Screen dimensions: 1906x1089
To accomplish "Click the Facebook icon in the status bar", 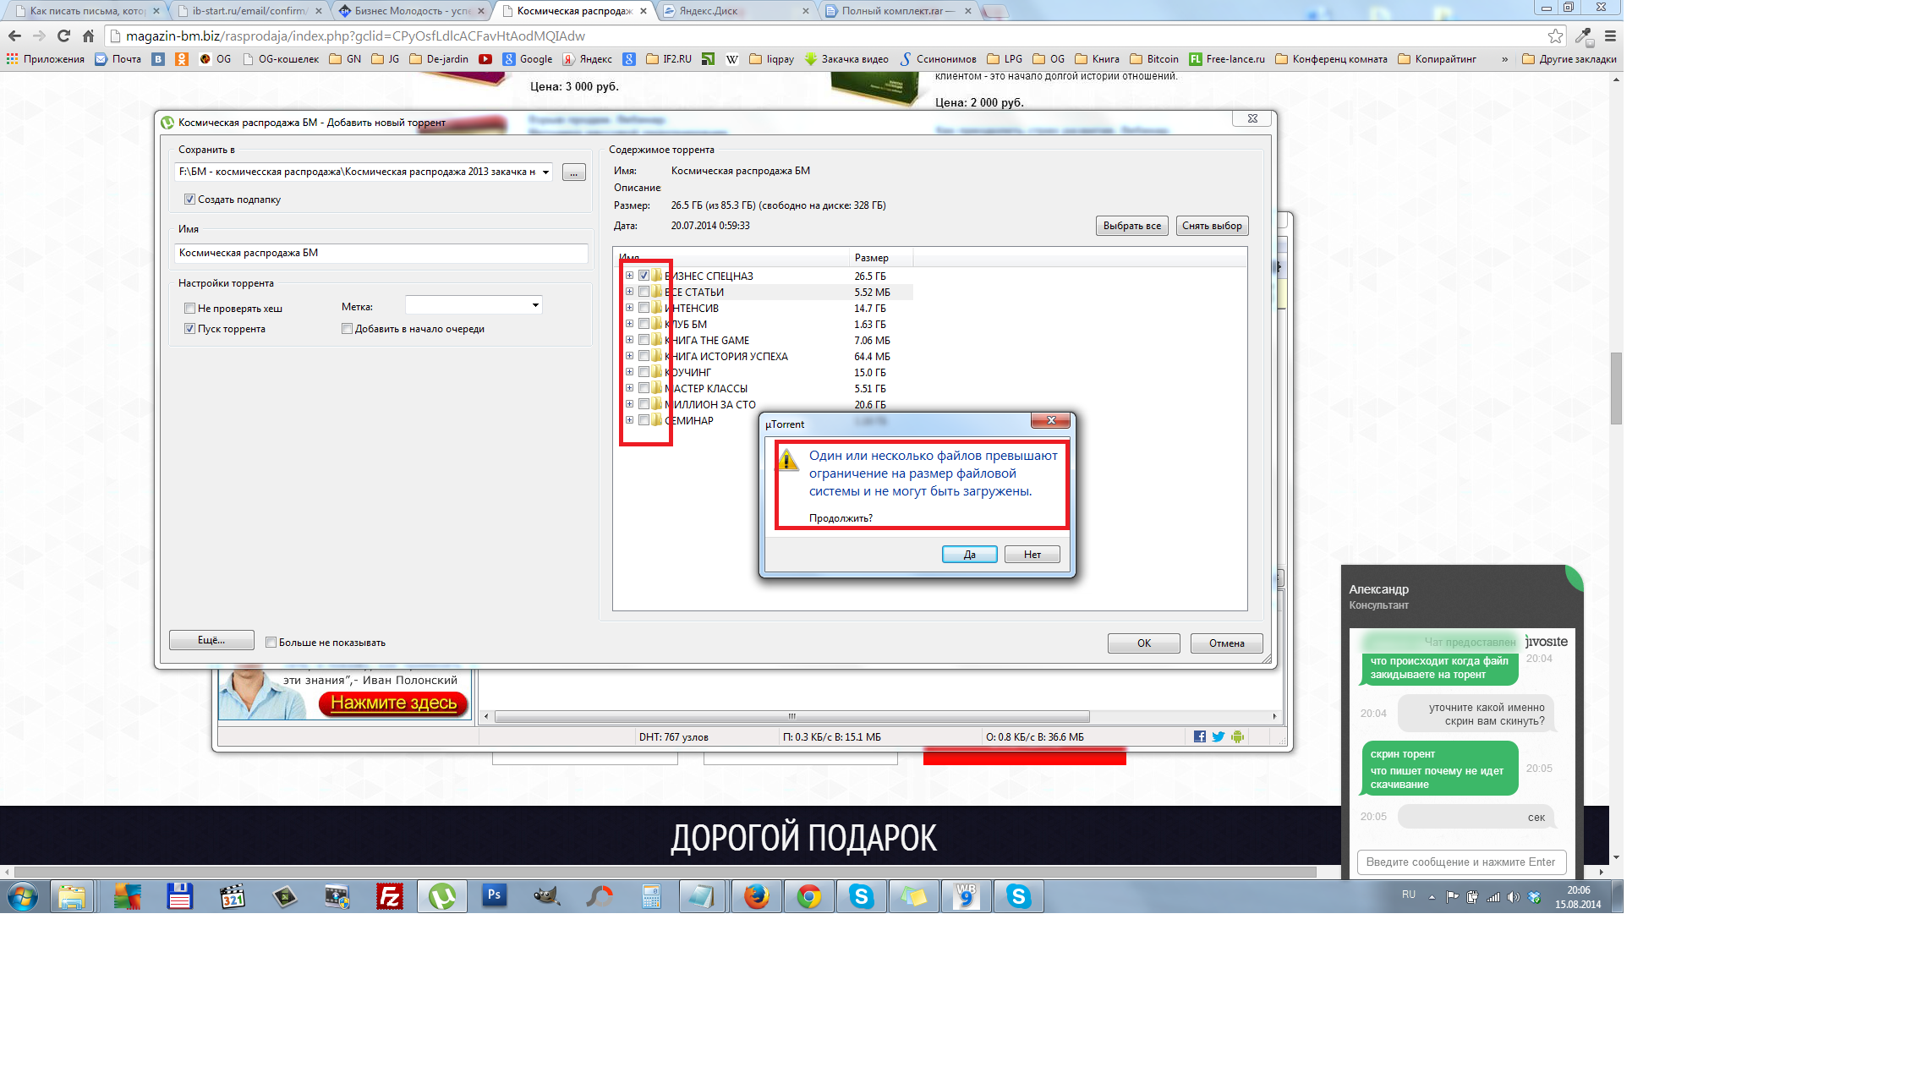I will 1199,736.
